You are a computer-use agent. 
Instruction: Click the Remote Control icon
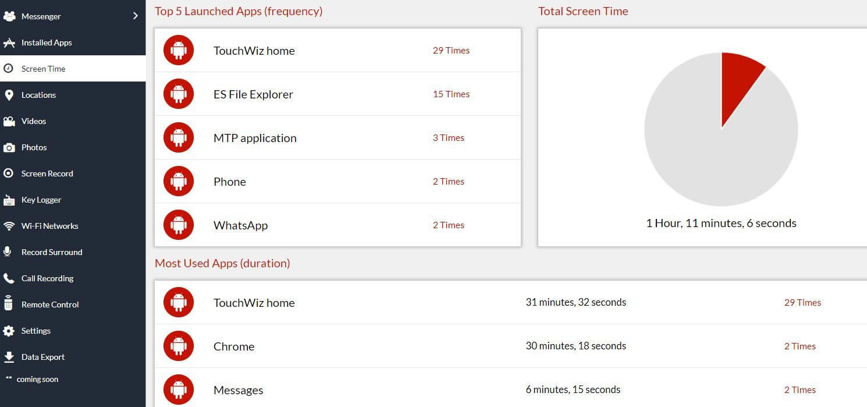8,304
